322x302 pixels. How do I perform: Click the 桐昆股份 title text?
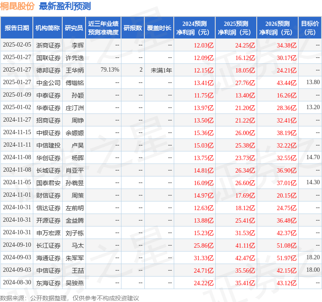point(17,6)
